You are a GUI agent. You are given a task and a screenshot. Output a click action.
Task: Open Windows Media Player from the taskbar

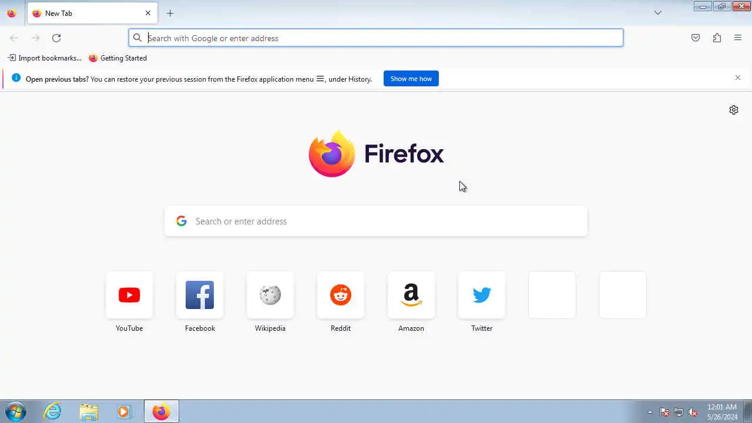[x=124, y=412]
